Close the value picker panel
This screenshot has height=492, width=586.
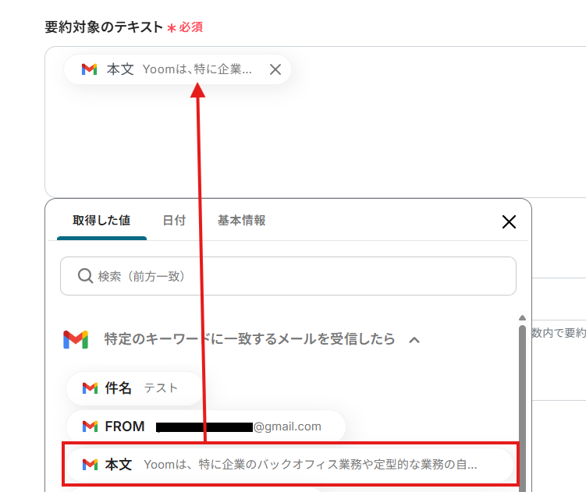tap(509, 222)
